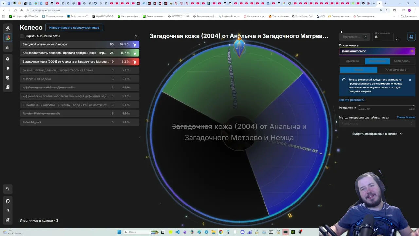Open Visual Studio Code from taskbar
Screen dimensions: 419x236
[x=177, y=232]
